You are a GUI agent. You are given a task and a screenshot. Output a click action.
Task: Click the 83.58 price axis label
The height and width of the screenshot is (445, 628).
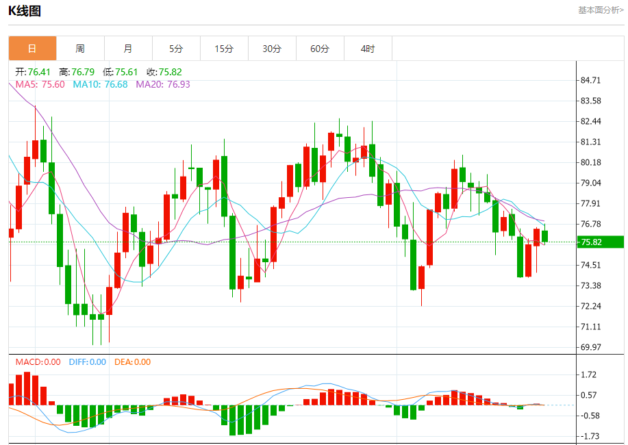coord(591,101)
